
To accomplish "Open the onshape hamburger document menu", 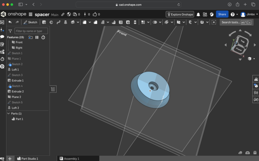I will click(x=31, y=14).
